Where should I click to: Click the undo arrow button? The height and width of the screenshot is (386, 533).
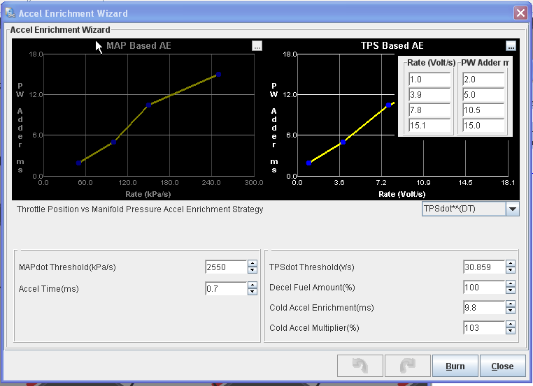click(360, 366)
